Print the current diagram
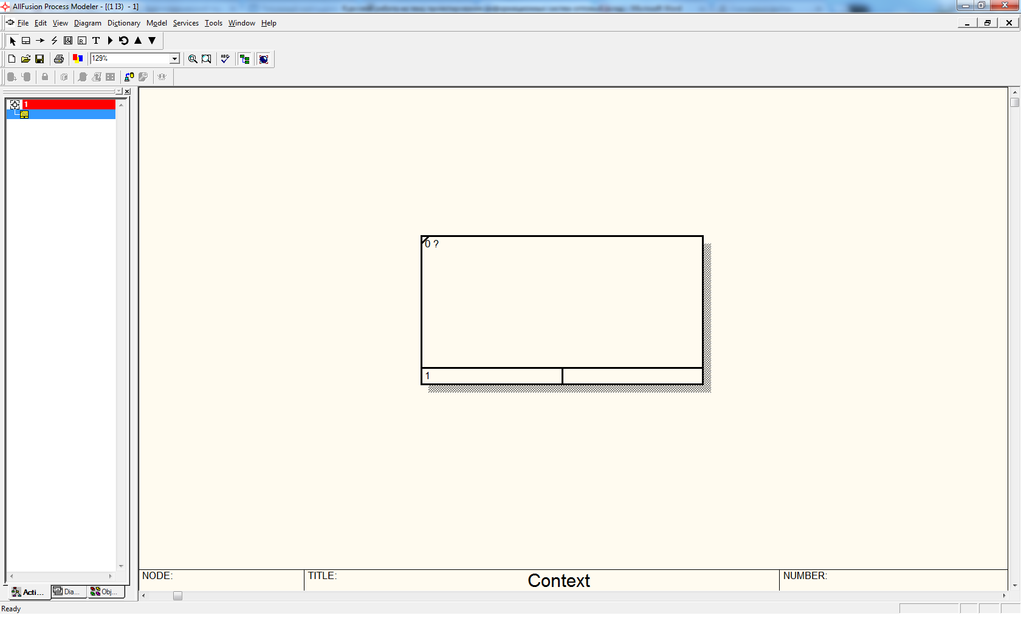The height and width of the screenshot is (638, 1021). 59,59
